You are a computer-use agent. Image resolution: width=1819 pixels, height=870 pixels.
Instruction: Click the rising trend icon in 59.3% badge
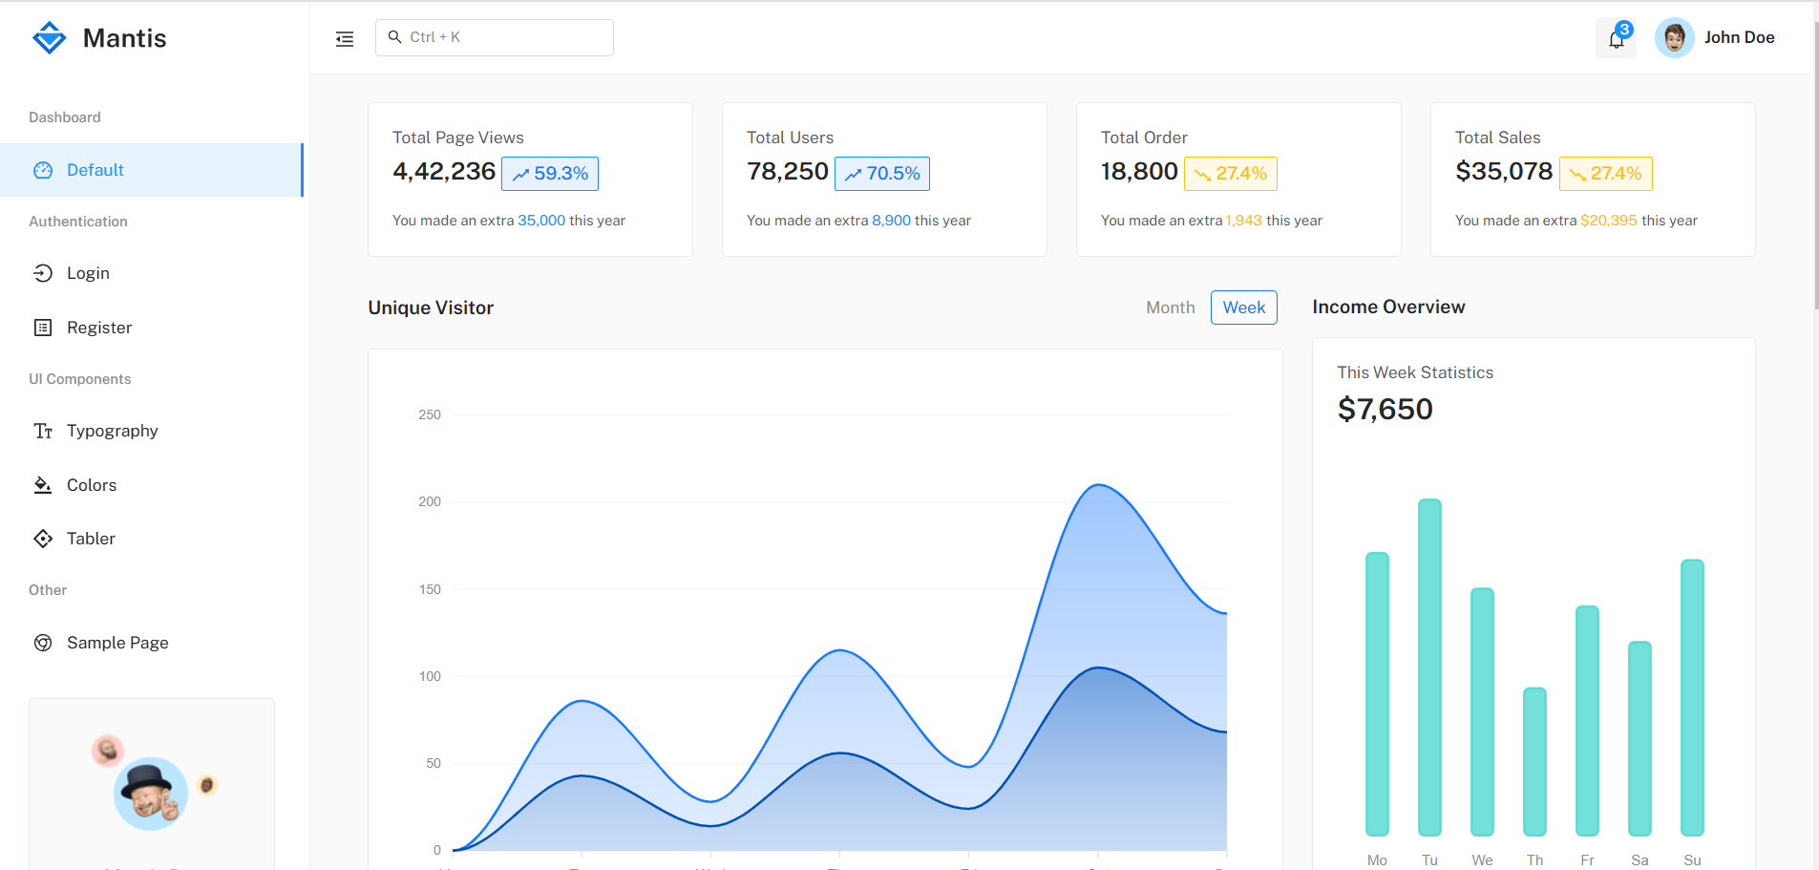520,174
